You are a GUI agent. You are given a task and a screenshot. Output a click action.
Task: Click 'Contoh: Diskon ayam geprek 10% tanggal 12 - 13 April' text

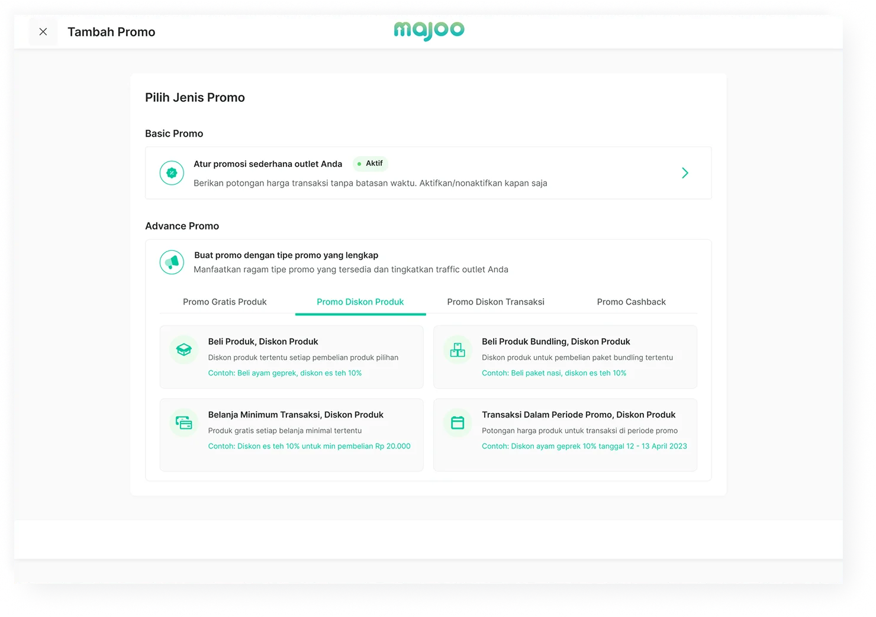pos(585,446)
